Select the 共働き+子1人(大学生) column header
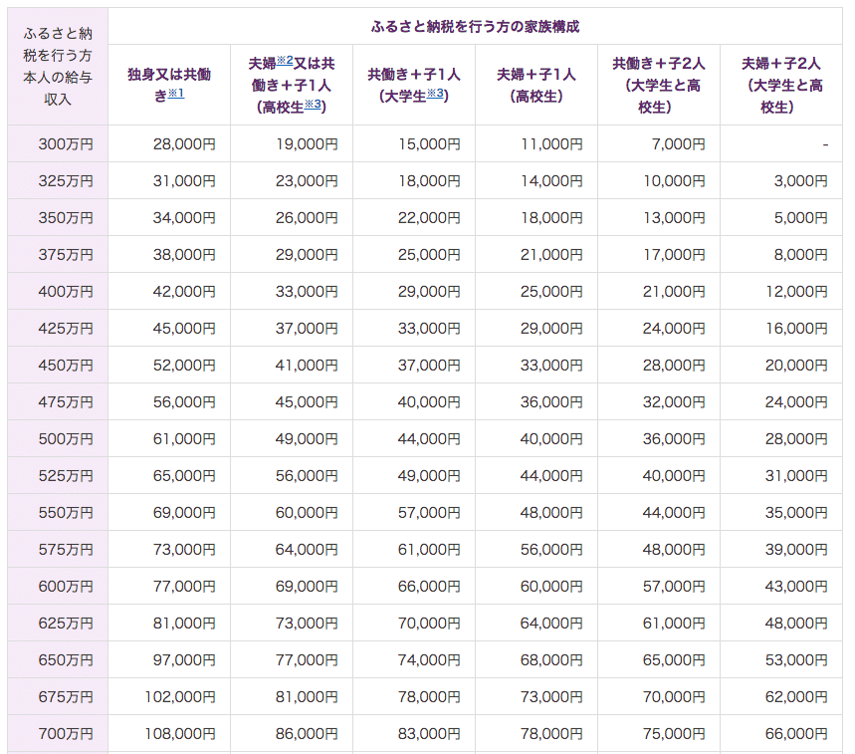This screenshot has height=754, width=855. coord(414,85)
